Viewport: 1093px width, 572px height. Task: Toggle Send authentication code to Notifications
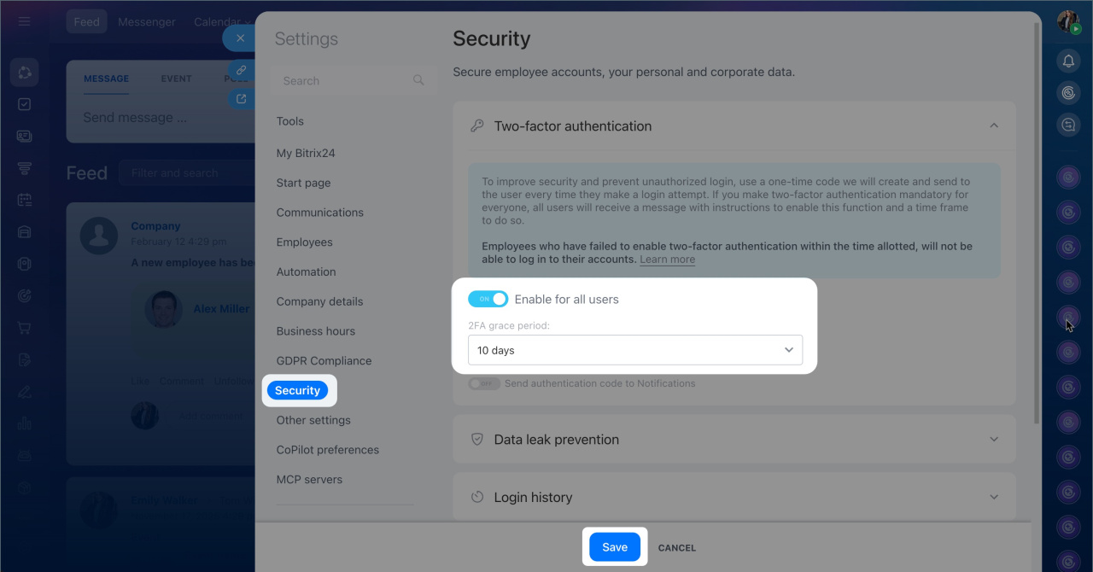pos(484,384)
